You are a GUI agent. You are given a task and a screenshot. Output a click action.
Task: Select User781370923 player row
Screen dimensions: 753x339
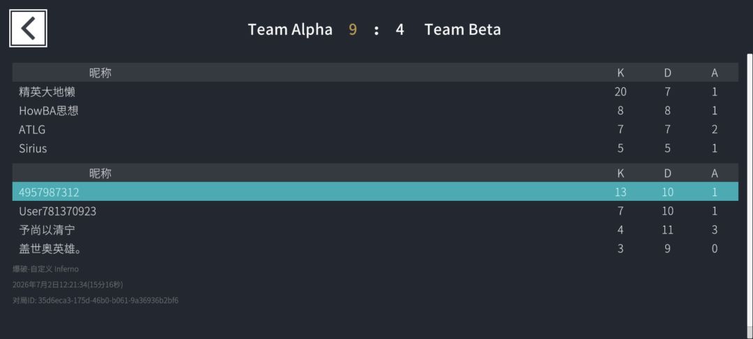point(375,211)
